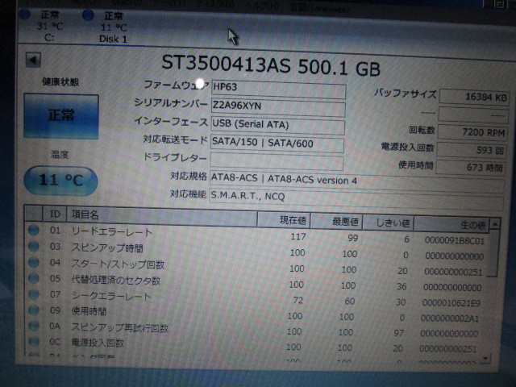Select the 電源投入回数 attribute name in row 0C

click(x=98, y=343)
